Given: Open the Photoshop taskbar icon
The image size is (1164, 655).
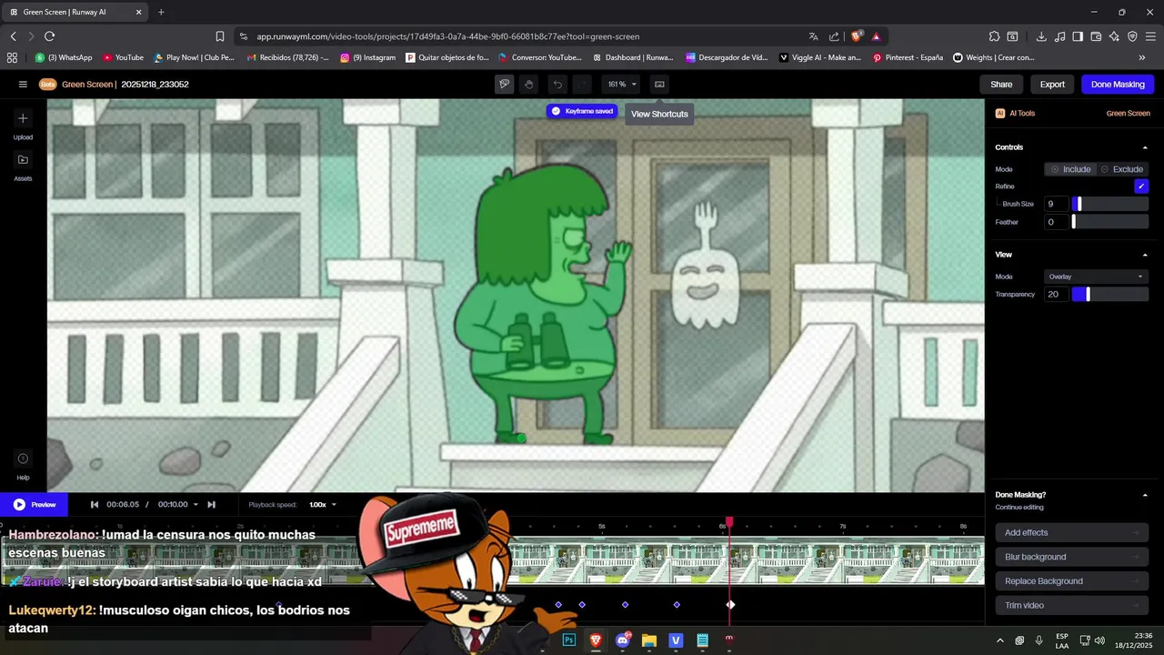Looking at the screenshot, I should click(569, 640).
